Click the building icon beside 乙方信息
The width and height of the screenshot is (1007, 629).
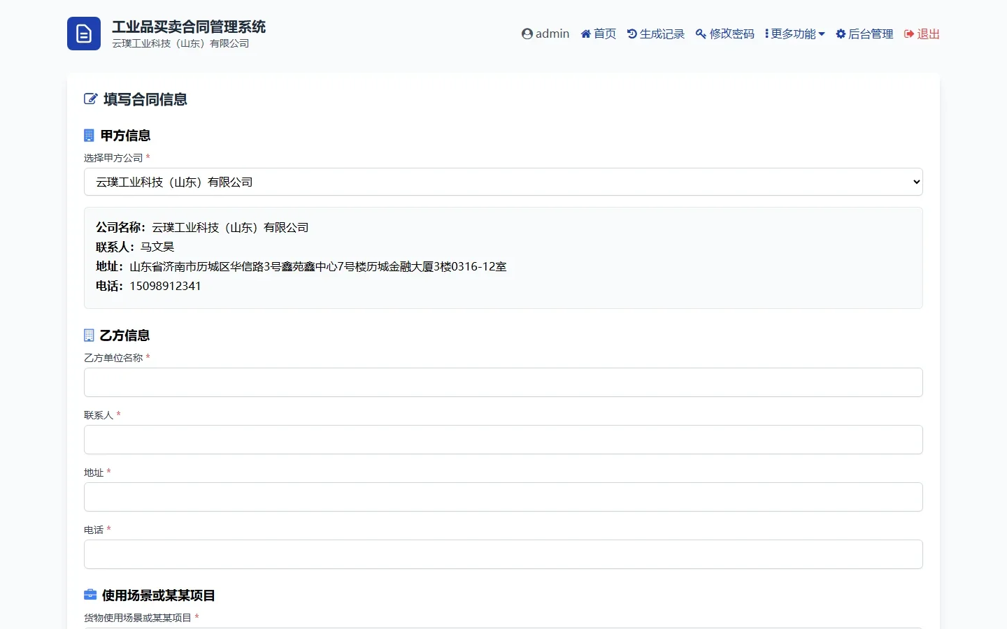(x=89, y=335)
